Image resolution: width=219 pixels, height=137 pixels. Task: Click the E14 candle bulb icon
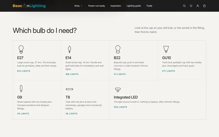69,49
